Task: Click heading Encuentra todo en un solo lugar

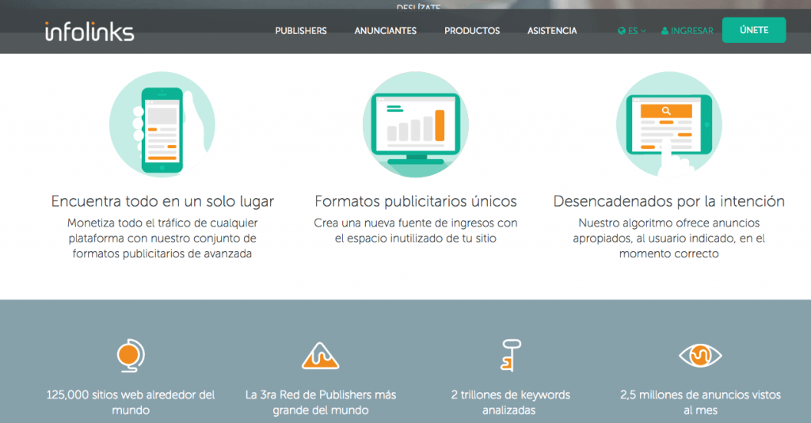Action: click(x=162, y=201)
